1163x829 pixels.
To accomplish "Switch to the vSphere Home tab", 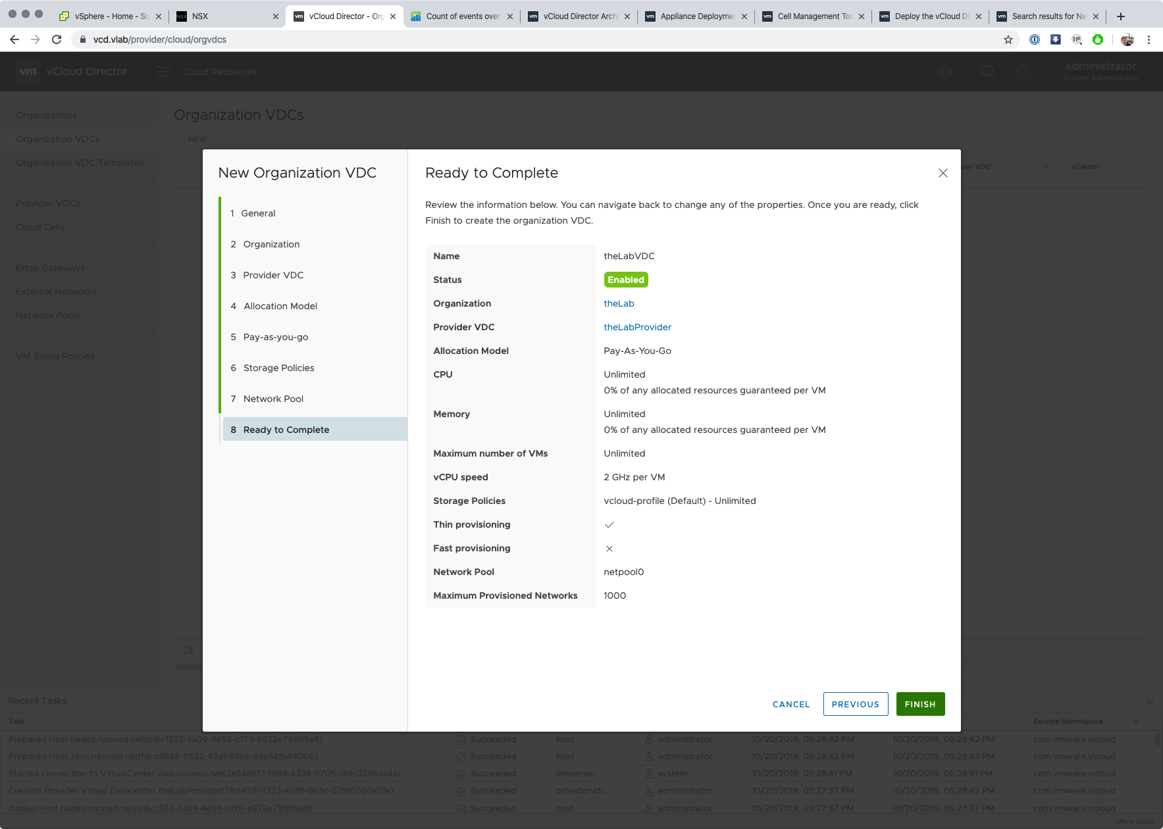I will click(x=105, y=16).
